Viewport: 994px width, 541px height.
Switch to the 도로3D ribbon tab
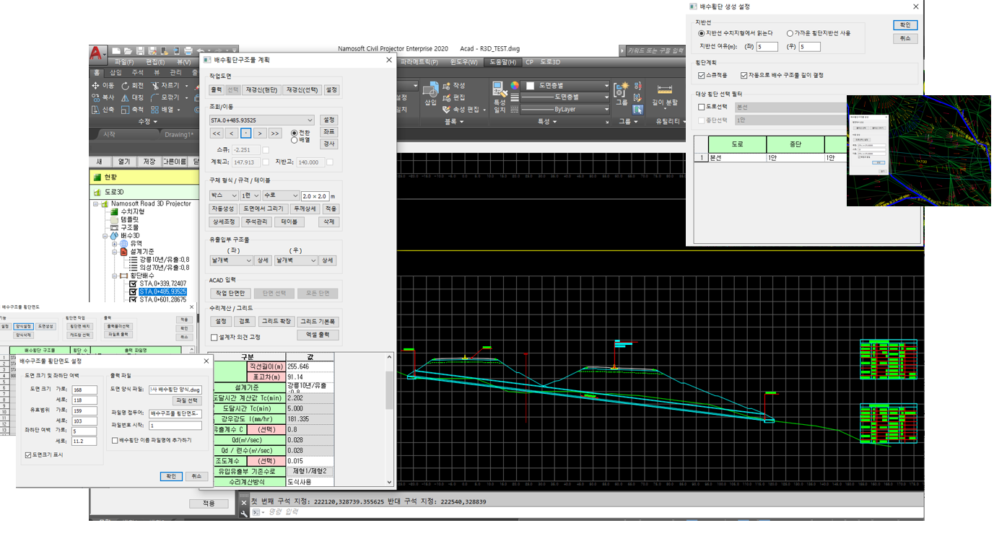[x=550, y=62]
